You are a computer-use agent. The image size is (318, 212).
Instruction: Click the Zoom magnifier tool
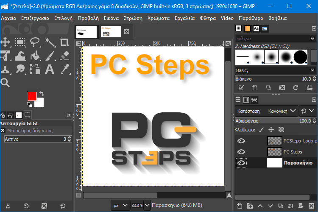(6, 82)
